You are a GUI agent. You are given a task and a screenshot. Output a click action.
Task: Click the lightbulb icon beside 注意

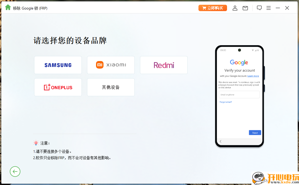36,143
